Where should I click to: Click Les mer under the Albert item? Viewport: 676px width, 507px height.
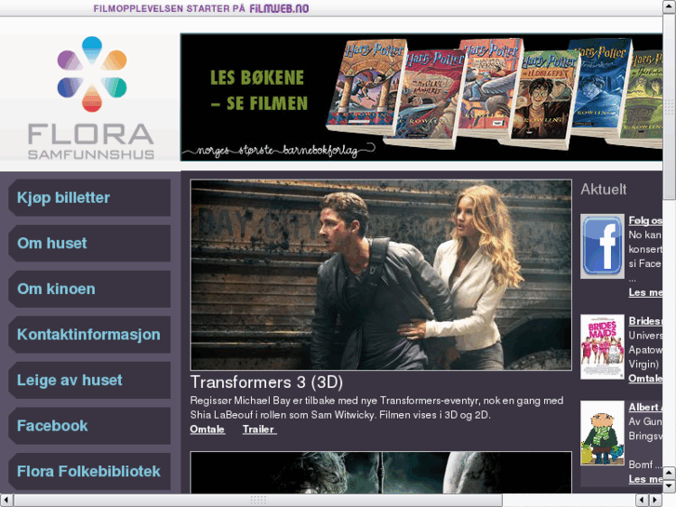click(x=645, y=479)
